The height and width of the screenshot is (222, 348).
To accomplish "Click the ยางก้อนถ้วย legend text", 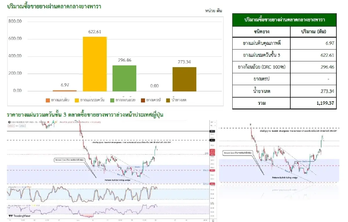I will point(125,100).
